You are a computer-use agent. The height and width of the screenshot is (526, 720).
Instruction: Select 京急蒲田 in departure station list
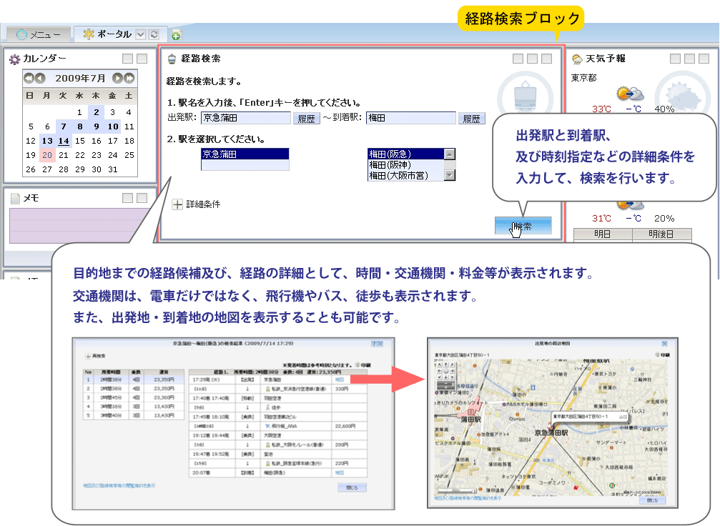click(x=245, y=154)
